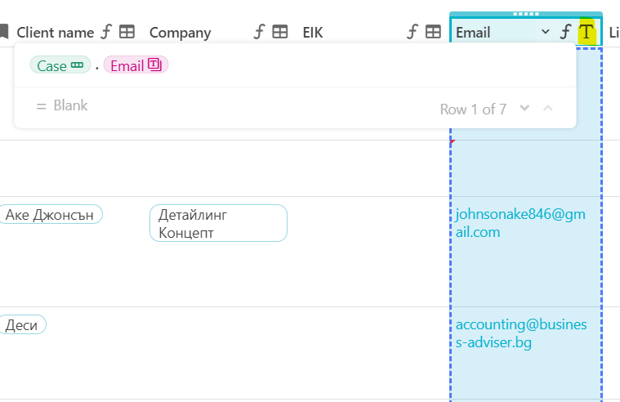Open accounting@business-adviser.bg email link

[520, 333]
